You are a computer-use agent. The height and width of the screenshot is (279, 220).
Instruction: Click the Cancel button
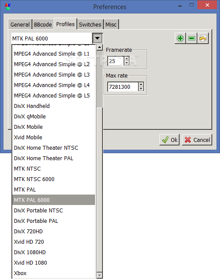click(197, 140)
